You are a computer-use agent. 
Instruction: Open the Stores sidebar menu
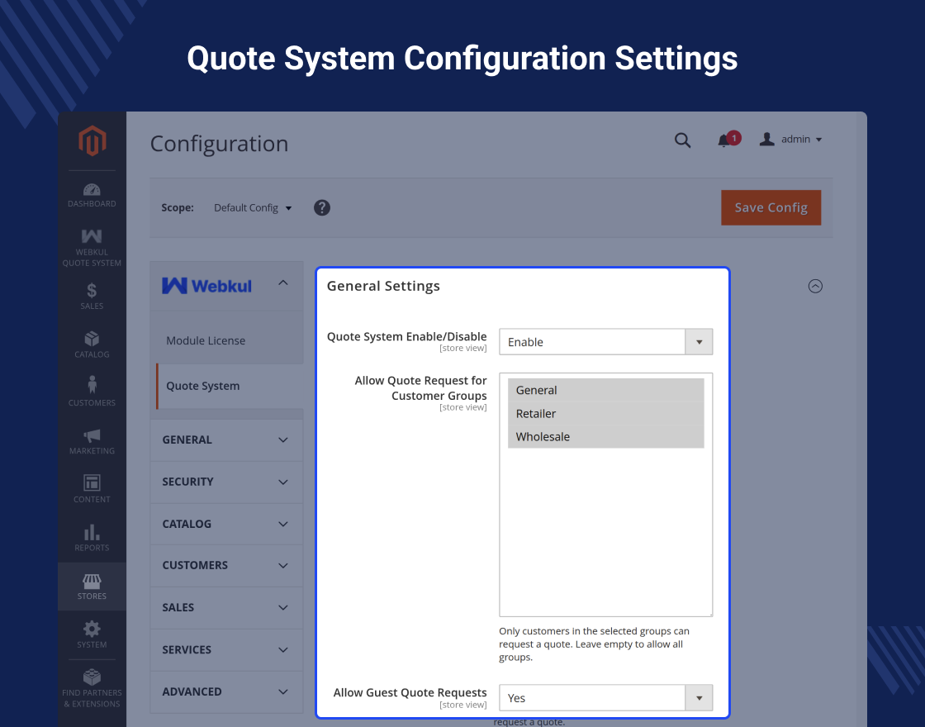click(92, 587)
